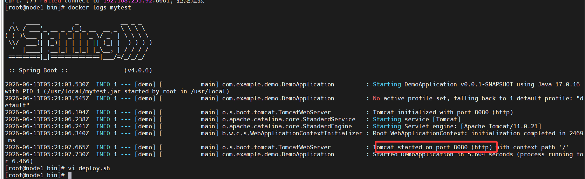Click the 'Starting DemoApplication' message

pos(415,84)
